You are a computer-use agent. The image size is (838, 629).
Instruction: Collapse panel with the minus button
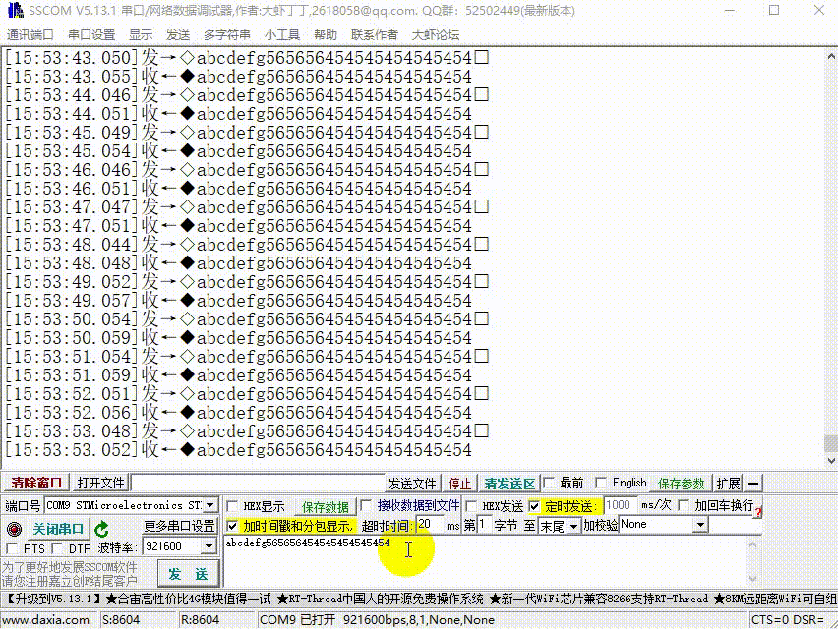(x=753, y=484)
